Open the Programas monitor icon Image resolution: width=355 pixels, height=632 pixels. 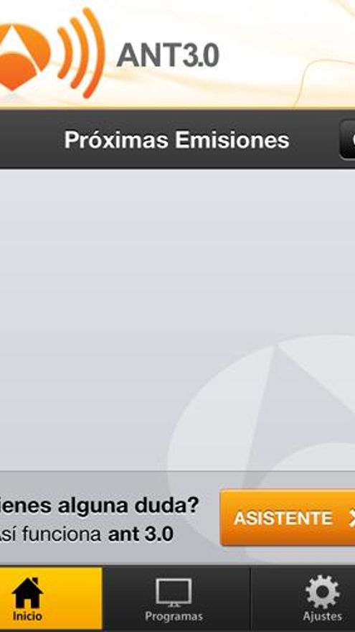[x=174, y=592]
